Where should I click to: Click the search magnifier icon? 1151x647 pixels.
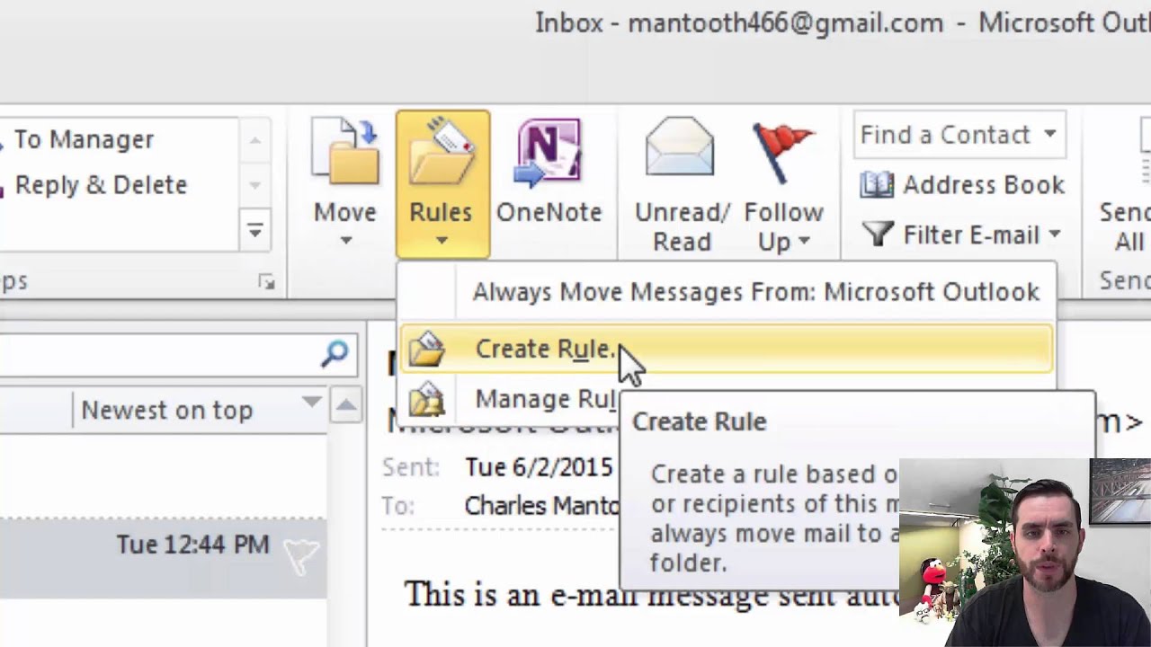pos(335,353)
